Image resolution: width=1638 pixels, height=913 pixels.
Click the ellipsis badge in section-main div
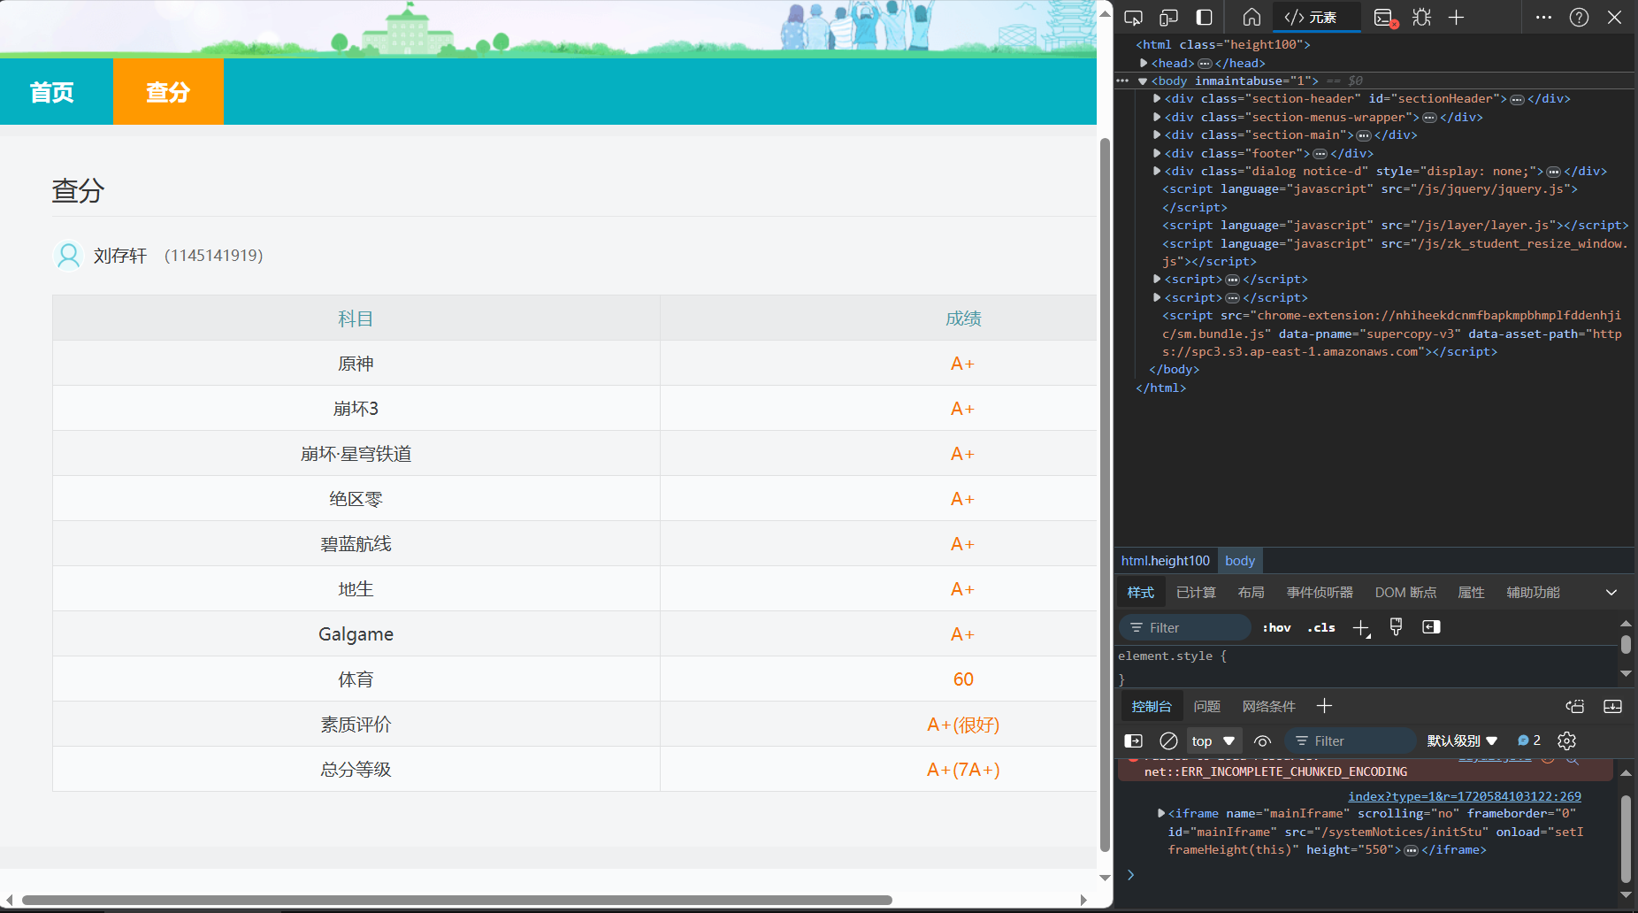coord(1364,135)
